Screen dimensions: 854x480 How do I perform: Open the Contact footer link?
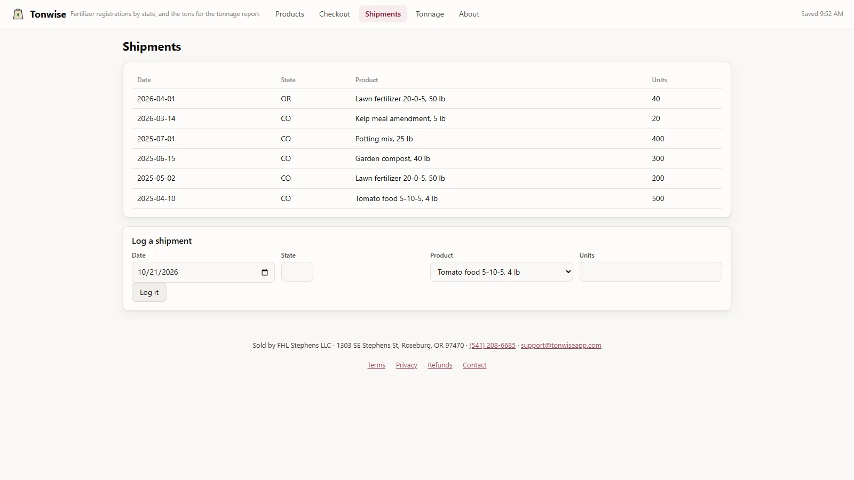[475, 365]
